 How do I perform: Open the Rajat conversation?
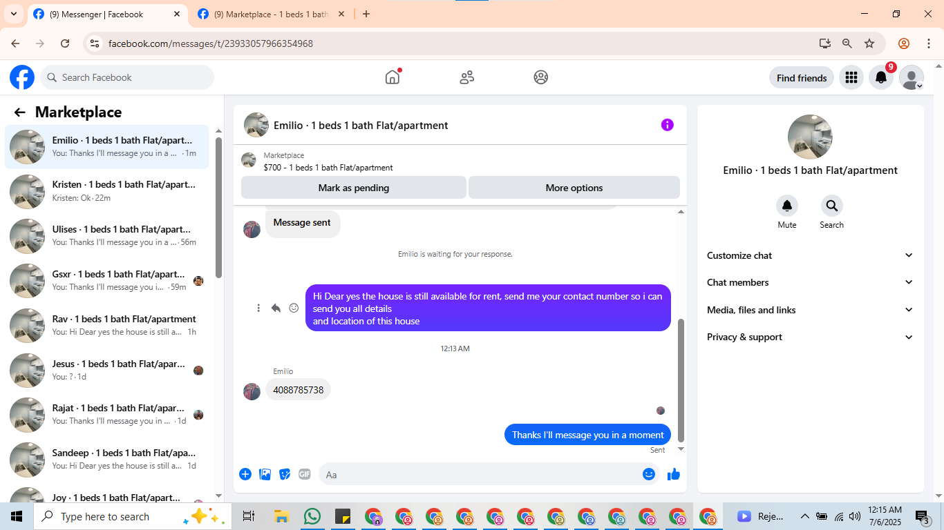point(107,415)
